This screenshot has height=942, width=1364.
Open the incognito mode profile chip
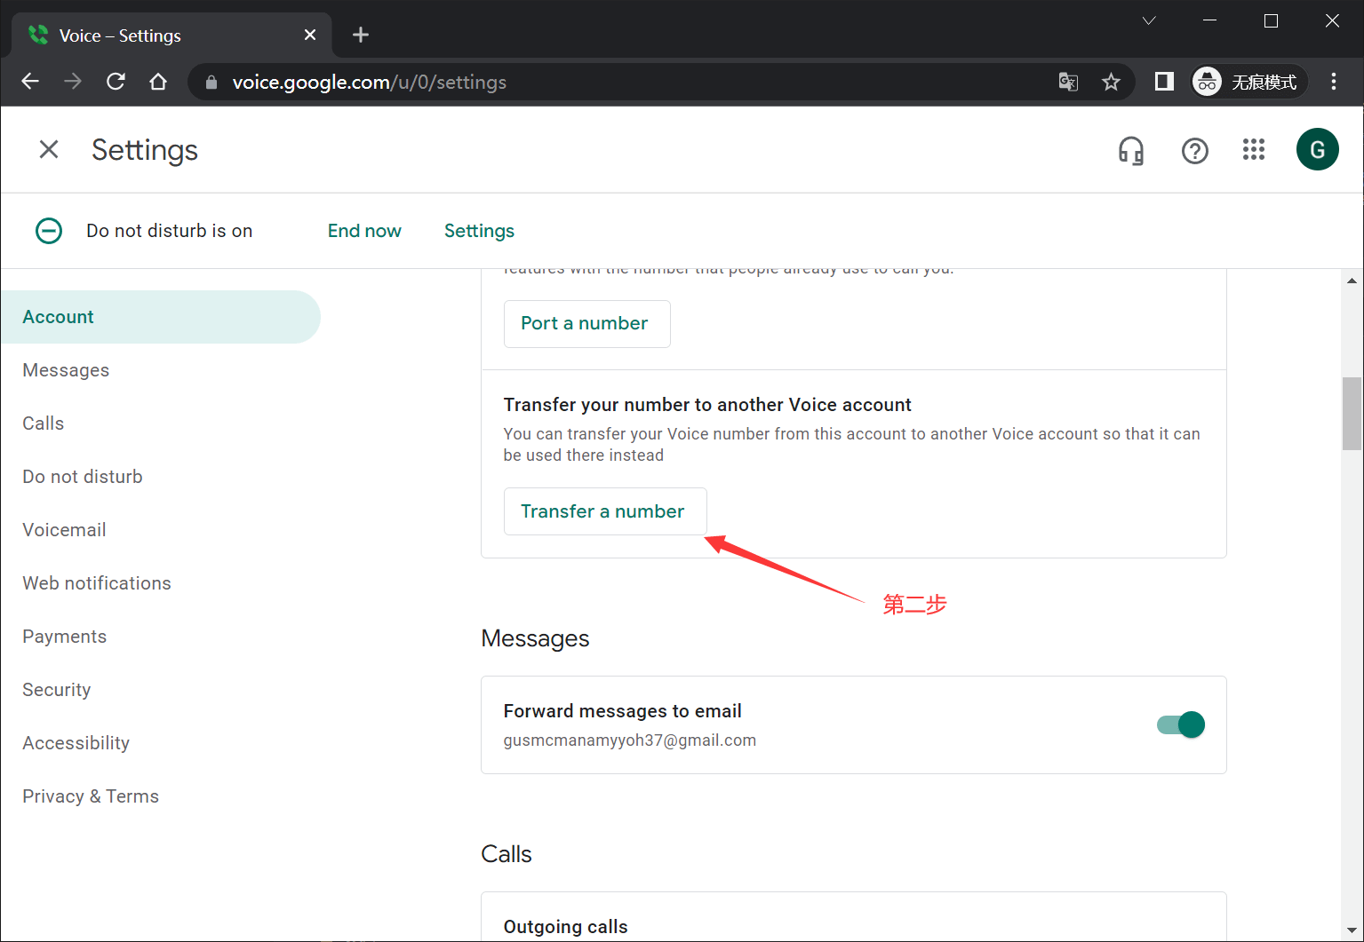pos(1248,83)
